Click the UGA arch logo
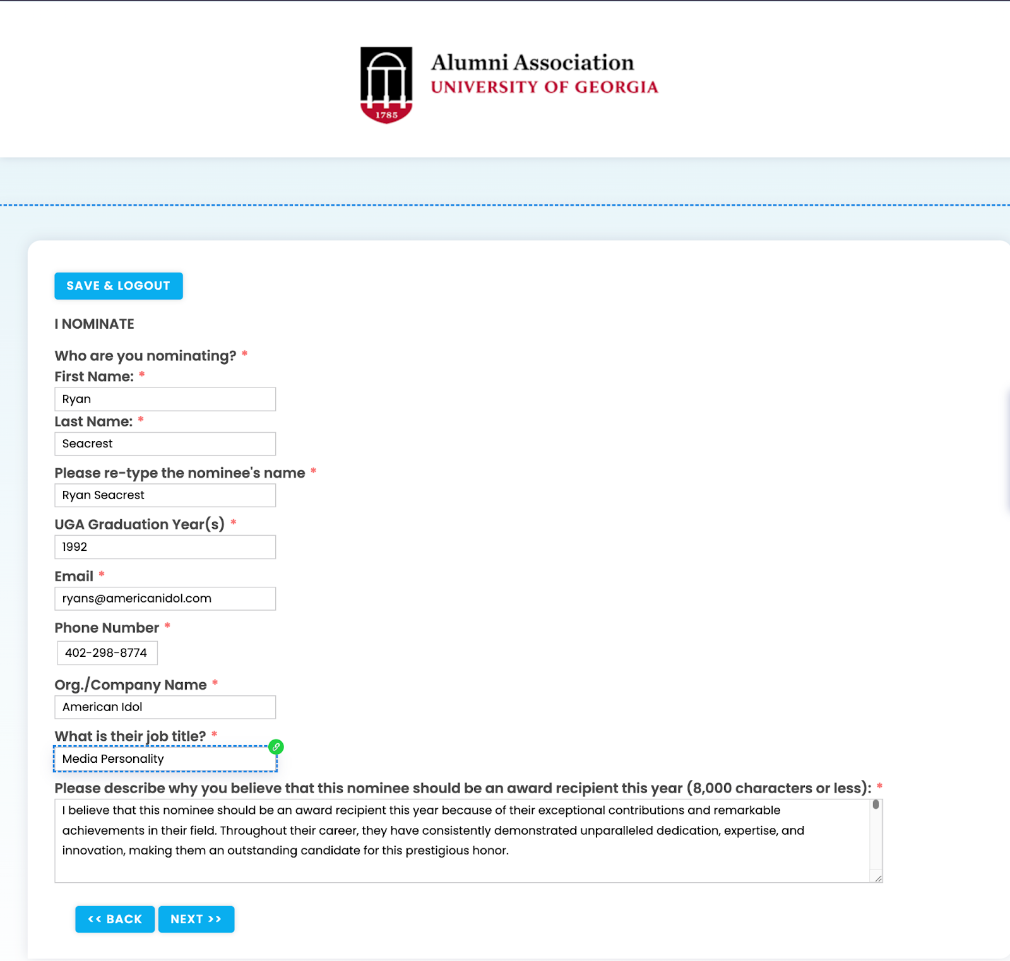This screenshot has width=1010, height=961. [x=386, y=85]
